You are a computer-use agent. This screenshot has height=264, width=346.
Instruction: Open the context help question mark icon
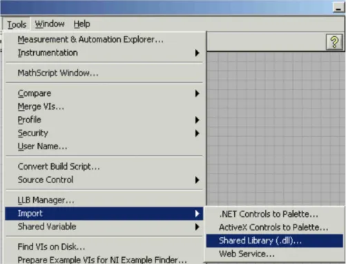coord(334,42)
